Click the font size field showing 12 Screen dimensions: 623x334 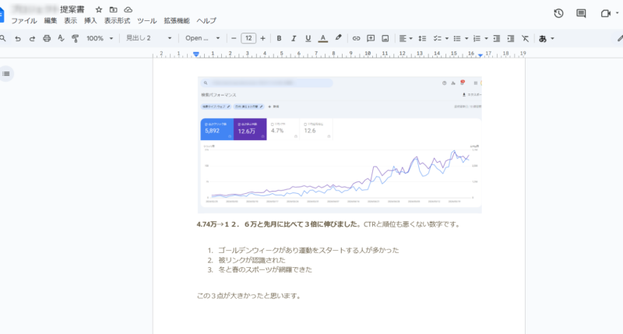248,38
